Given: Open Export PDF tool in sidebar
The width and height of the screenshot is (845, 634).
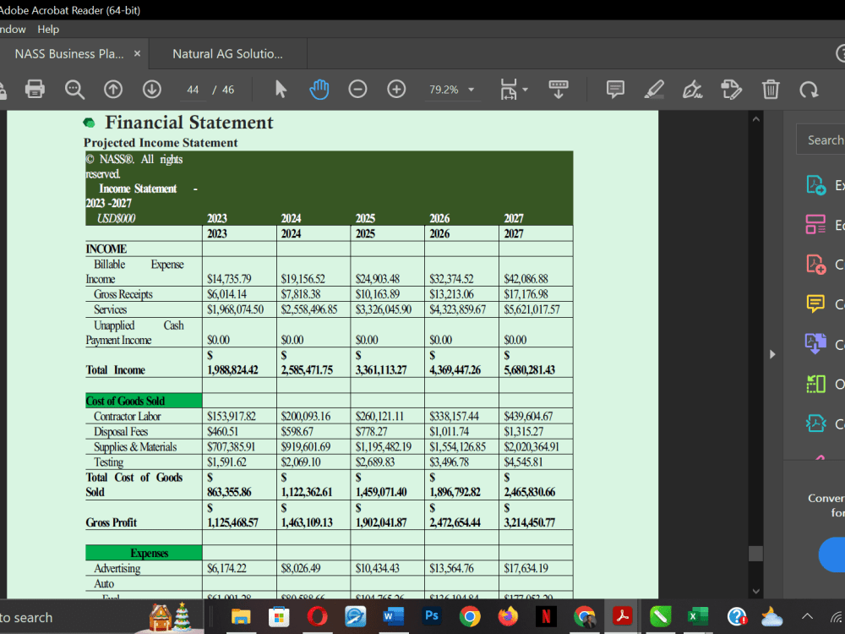Looking at the screenshot, I should pos(816,185).
